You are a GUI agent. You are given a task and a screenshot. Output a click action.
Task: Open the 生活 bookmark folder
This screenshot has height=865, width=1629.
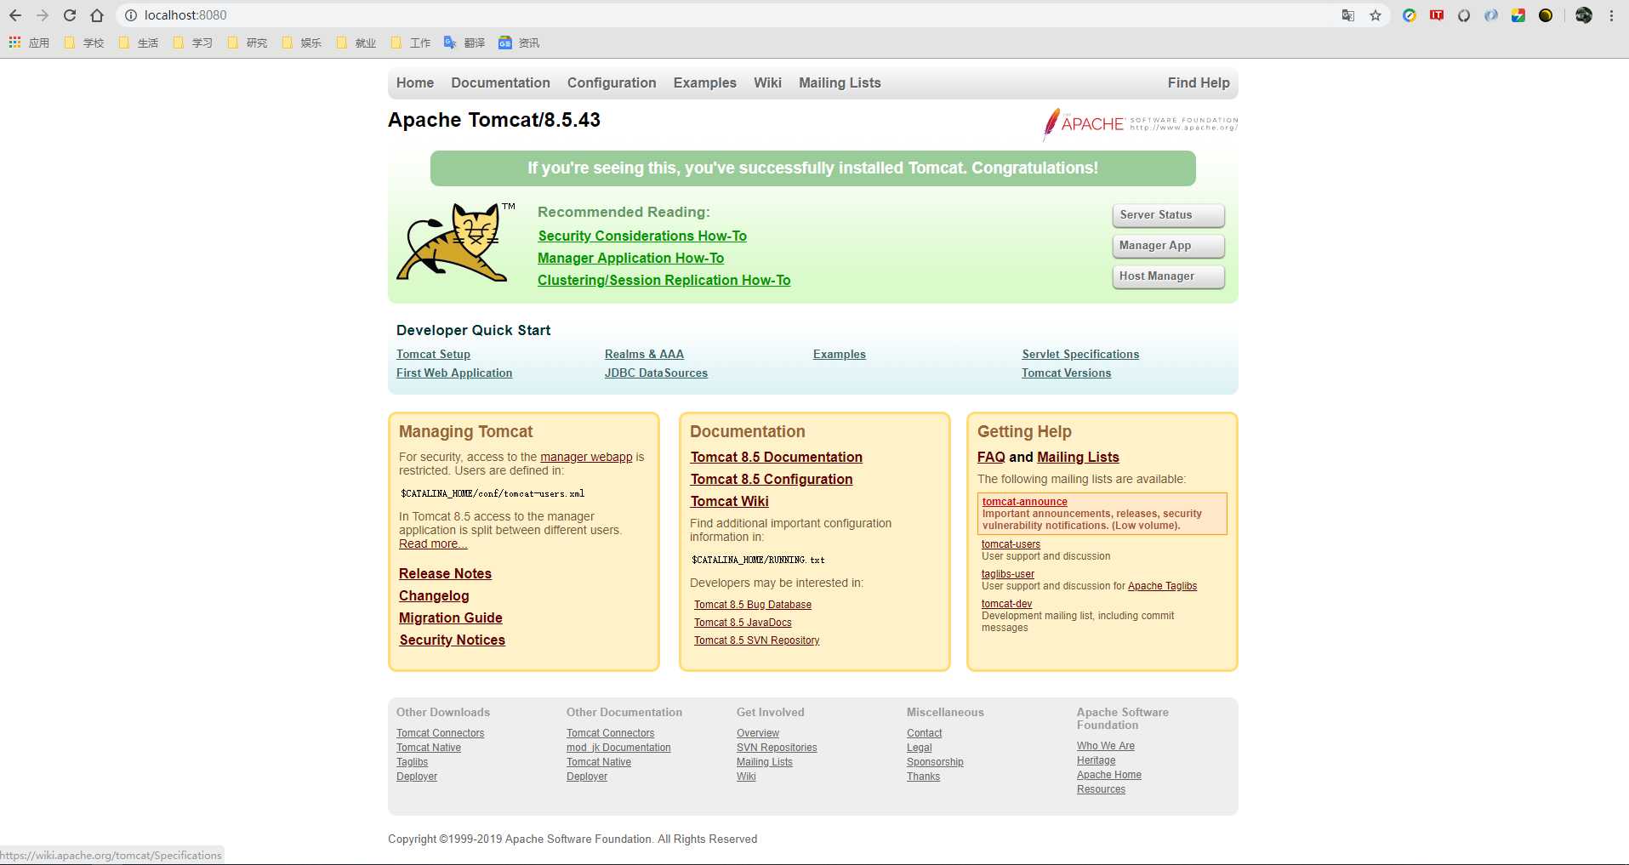coord(139,43)
